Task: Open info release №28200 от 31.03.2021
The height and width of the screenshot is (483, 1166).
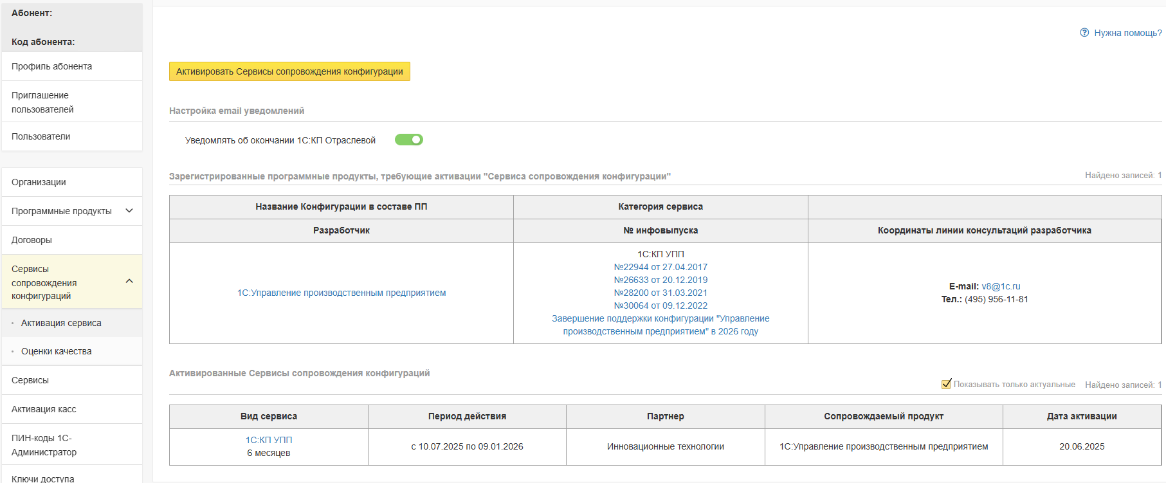Action: coord(660,293)
